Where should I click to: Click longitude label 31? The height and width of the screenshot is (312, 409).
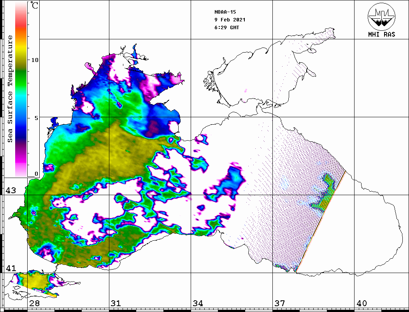click(x=116, y=303)
